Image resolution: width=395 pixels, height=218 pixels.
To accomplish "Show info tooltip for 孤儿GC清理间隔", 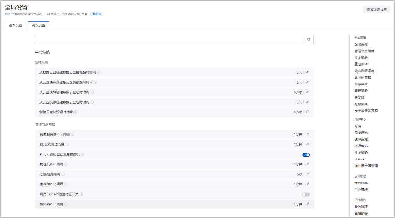I will pyautogui.click(x=67, y=144).
